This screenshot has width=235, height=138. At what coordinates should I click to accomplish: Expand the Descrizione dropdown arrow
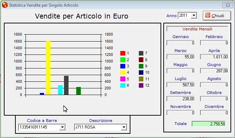point(124,127)
